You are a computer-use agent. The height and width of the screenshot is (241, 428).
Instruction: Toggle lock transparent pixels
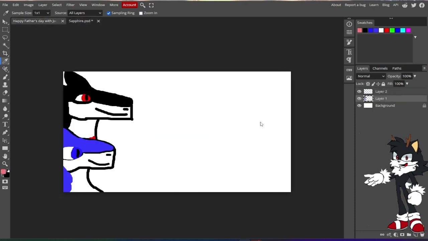368,84
